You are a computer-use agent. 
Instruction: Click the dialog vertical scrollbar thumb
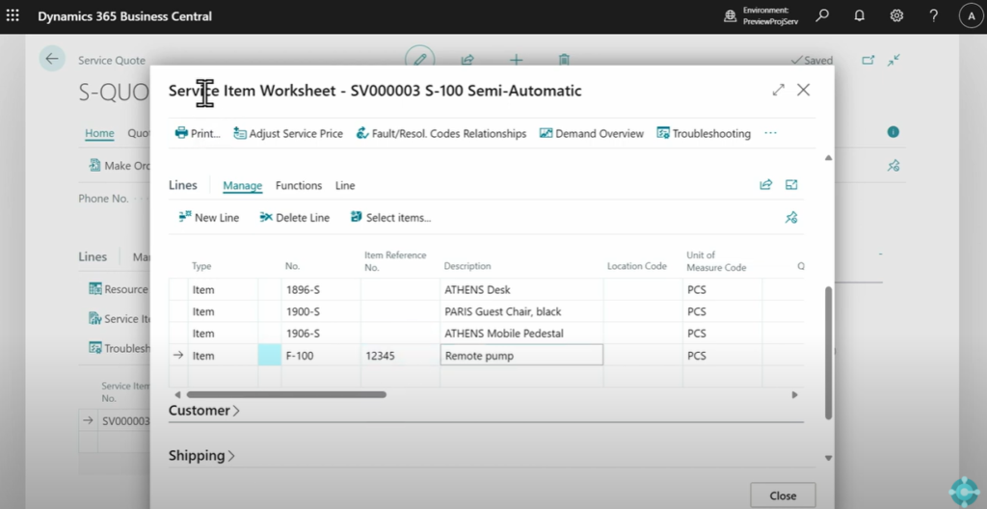point(828,353)
